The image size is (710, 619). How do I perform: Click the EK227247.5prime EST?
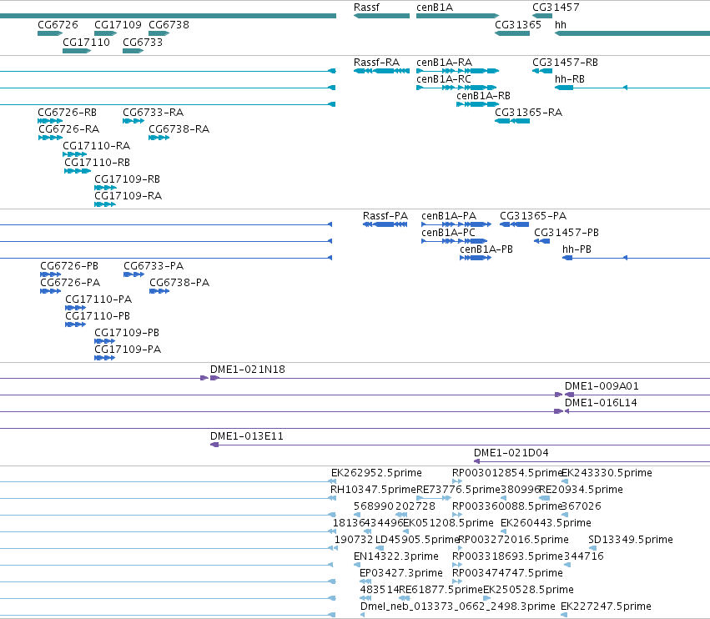pyautogui.click(x=564, y=615)
